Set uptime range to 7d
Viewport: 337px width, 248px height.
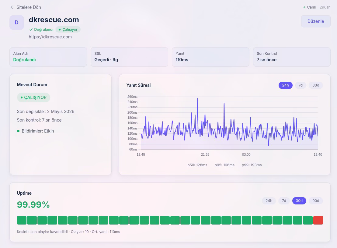284,201
